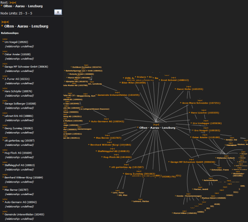This screenshot has width=248, height=222.
Task: Click graph node Oskar Amsler (110100)
Action: click(206, 137)
